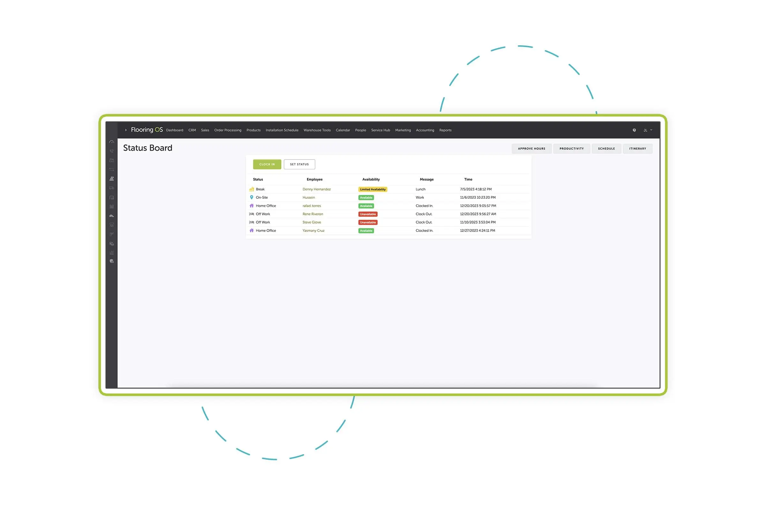Click the location pin icon on Hussein's On-Site row
Viewport: 766px width, 510px height.
tap(251, 197)
